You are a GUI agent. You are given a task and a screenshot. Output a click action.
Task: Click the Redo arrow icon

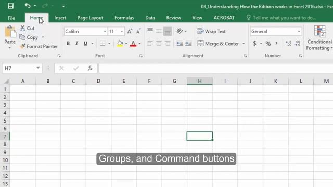tap(45, 6)
